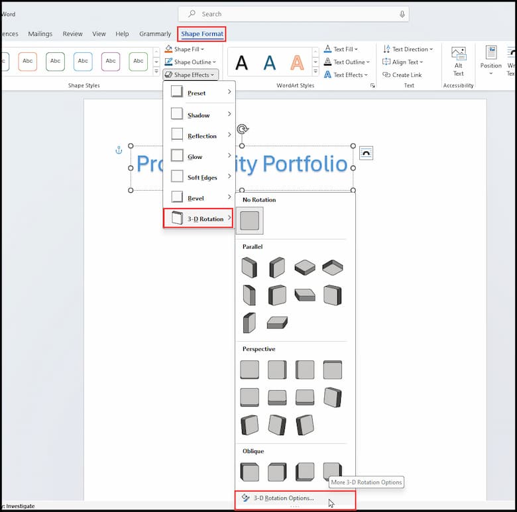Click the Create Link button
This screenshot has width=517, height=512.
pos(402,75)
